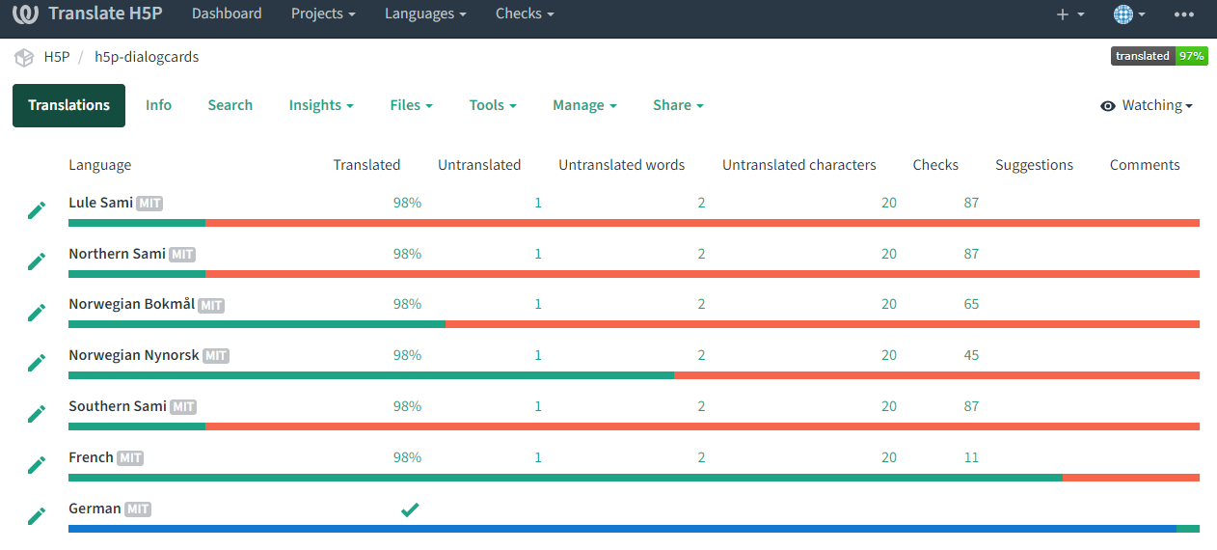Open the Norwegian Bokmål pencil edit icon
Image resolution: width=1217 pixels, height=550 pixels.
(37, 311)
